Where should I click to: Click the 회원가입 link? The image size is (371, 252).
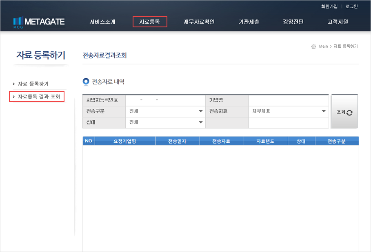tap(329, 7)
